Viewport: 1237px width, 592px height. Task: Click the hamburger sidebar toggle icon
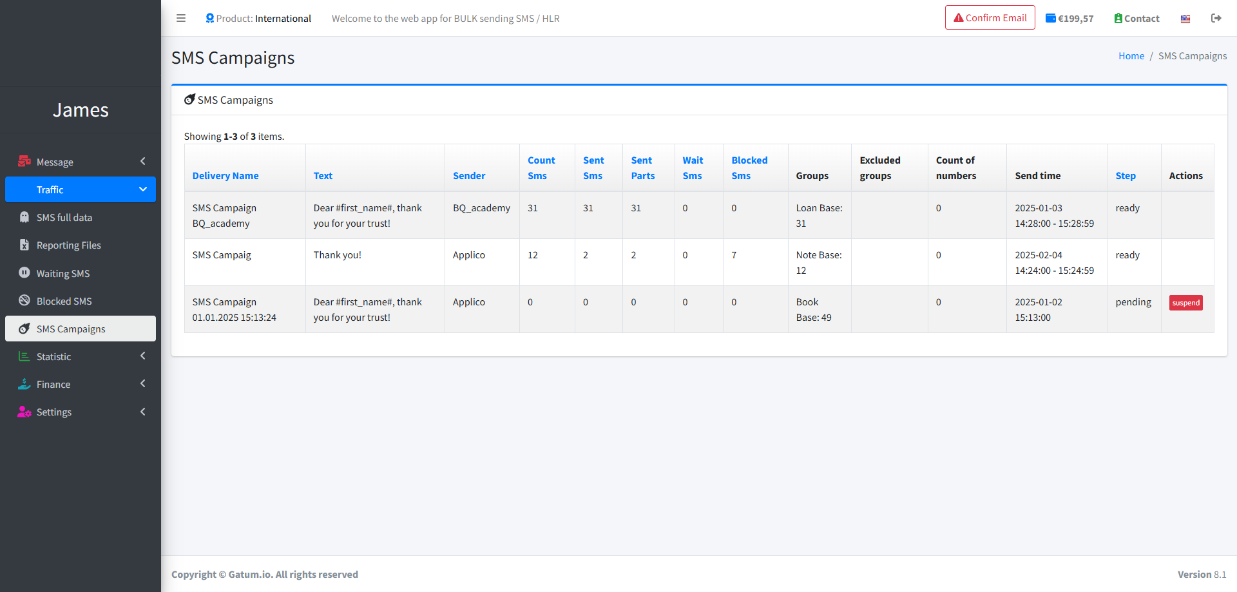click(x=181, y=18)
